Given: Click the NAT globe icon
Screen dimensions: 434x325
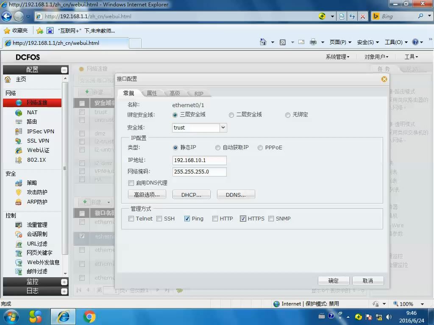Looking at the screenshot, I should tap(19, 113).
